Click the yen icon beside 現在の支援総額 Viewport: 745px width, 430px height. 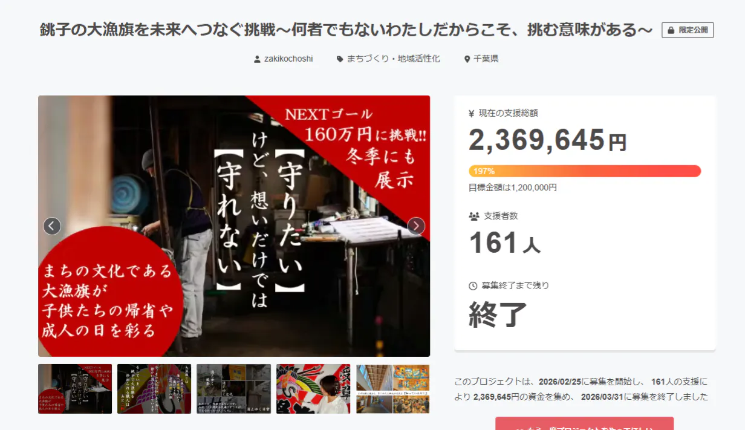pos(472,113)
